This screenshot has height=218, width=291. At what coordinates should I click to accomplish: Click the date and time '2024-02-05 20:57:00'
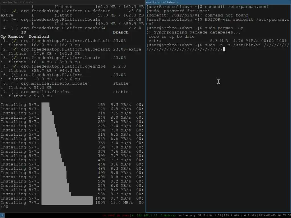click(x=274, y=216)
